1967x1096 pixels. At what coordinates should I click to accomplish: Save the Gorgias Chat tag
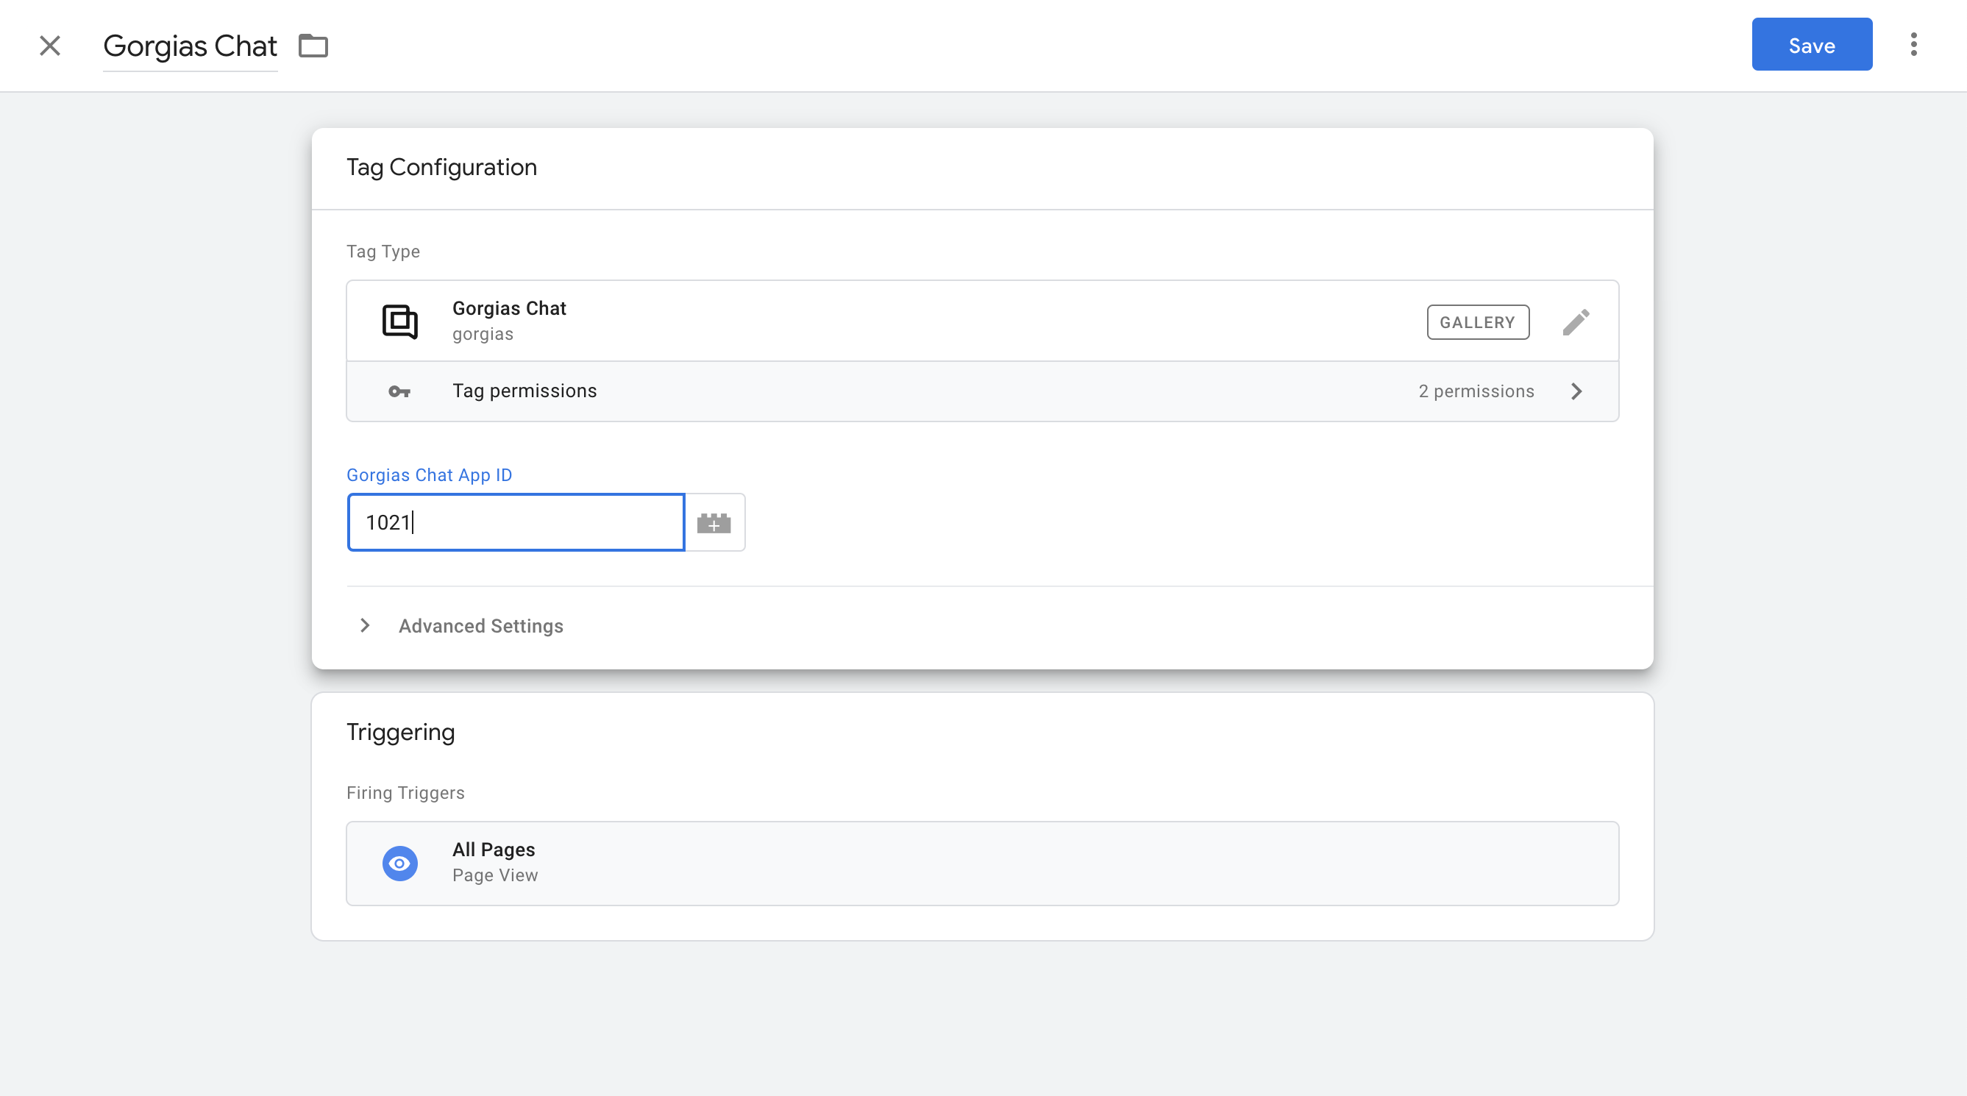point(1811,45)
